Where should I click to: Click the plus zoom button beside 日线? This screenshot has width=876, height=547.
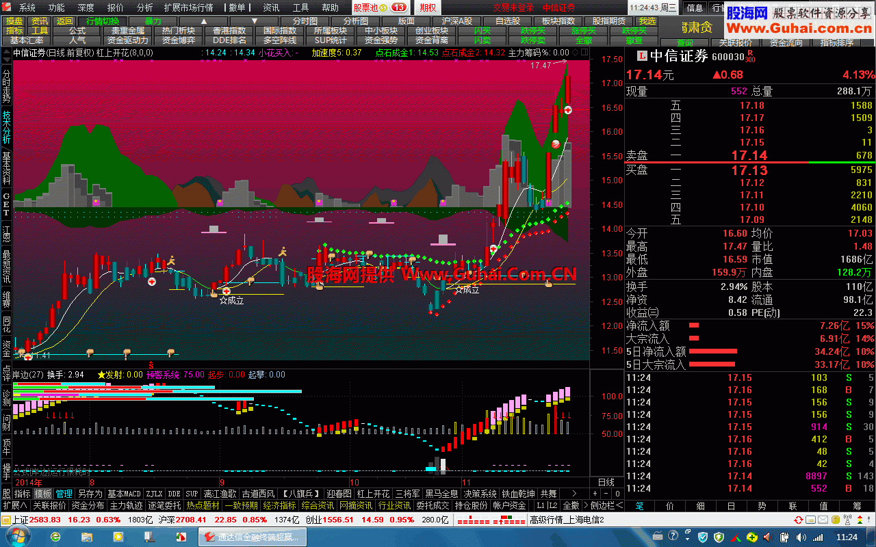click(595, 493)
